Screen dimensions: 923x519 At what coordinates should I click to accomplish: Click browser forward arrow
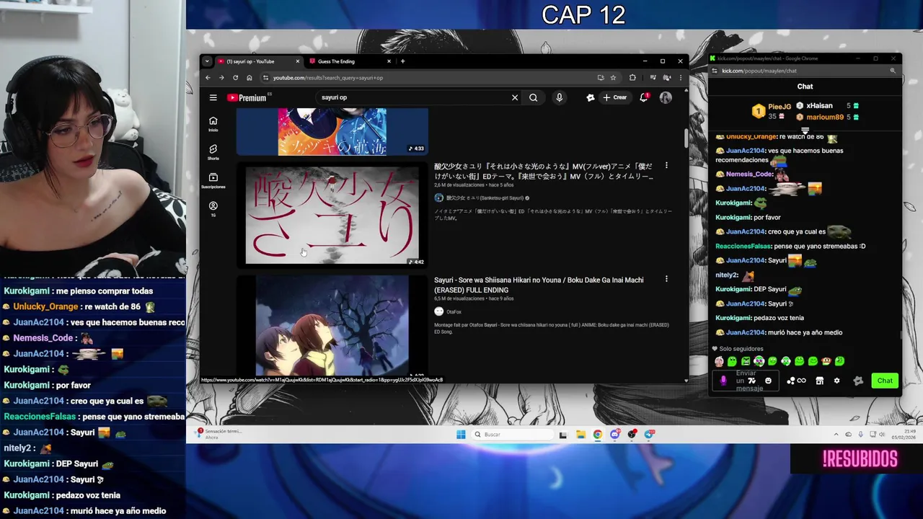pyautogui.click(x=221, y=78)
